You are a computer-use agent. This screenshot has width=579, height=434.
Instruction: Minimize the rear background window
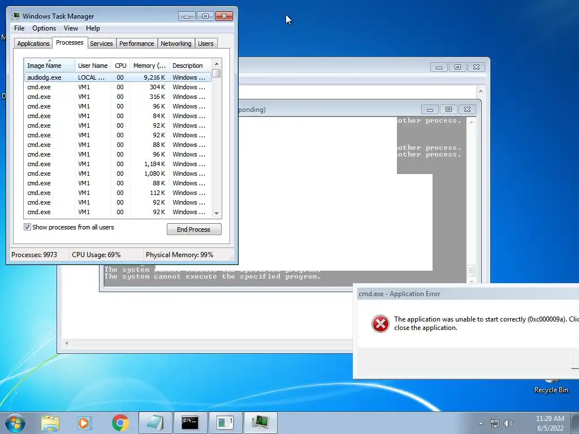pos(439,67)
